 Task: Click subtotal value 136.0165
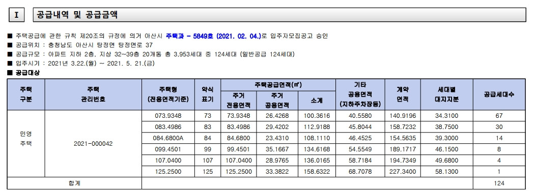click(317, 160)
